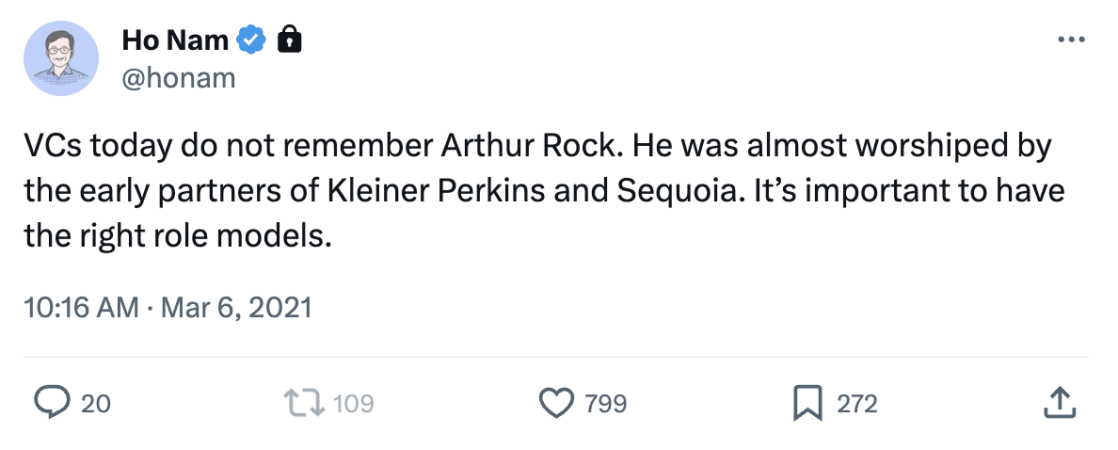
Task: Click the bookmark count 272
Action: click(x=857, y=404)
